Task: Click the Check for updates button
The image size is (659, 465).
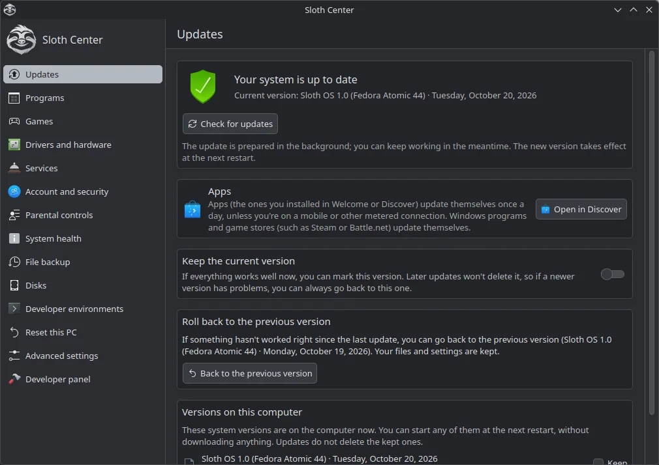Action: click(x=230, y=124)
